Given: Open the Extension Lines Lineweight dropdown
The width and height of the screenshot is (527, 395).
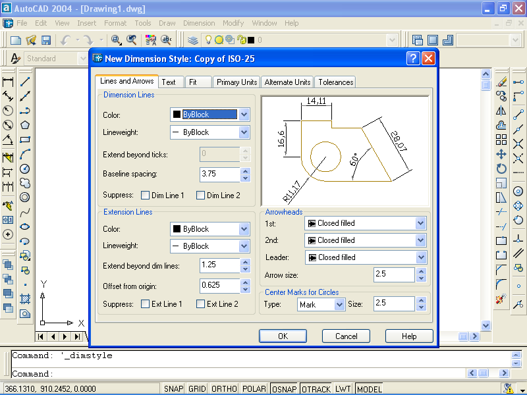Looking at the screenshot, I should (244, 246).
